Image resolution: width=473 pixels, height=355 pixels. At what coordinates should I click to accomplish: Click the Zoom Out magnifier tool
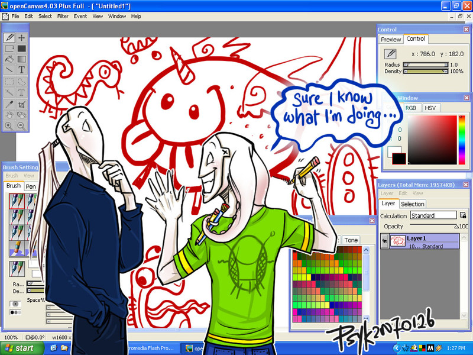tap(21, 125)
